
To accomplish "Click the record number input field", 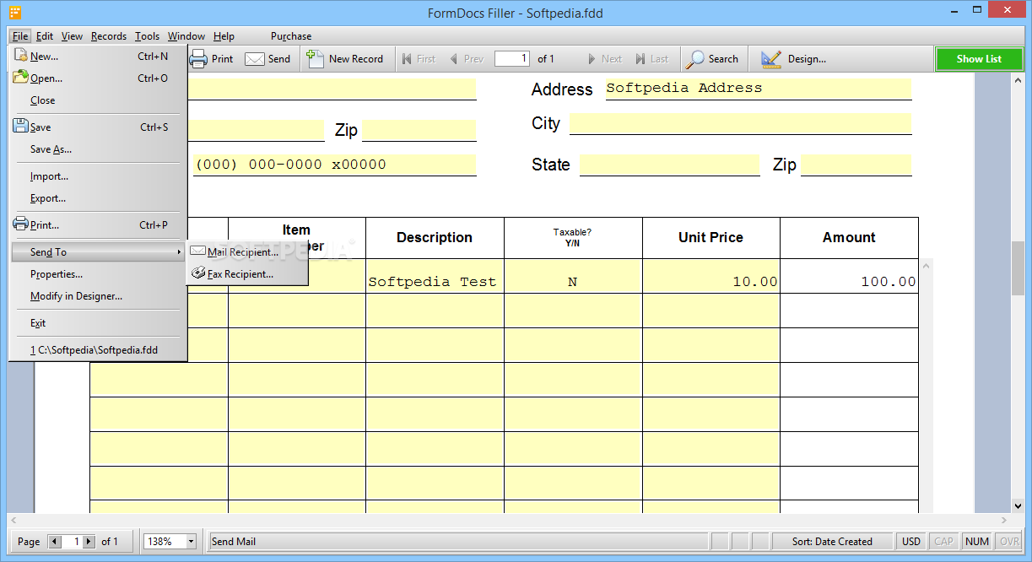I will [512, 59].
